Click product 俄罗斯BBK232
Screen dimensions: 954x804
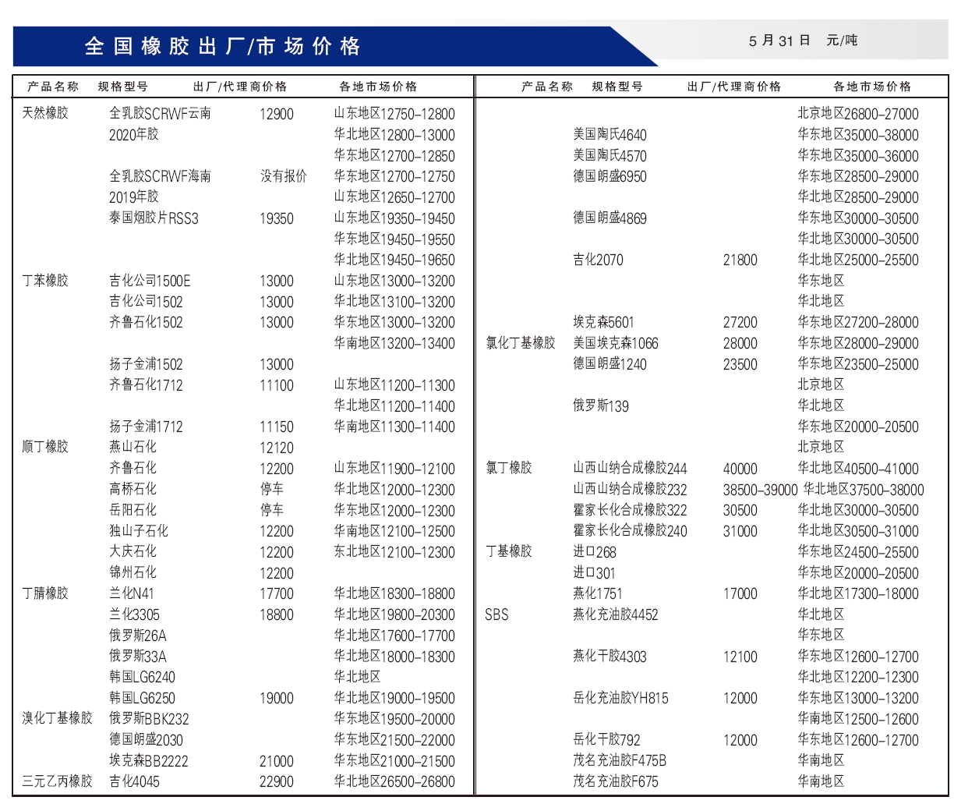coord(149,719)
